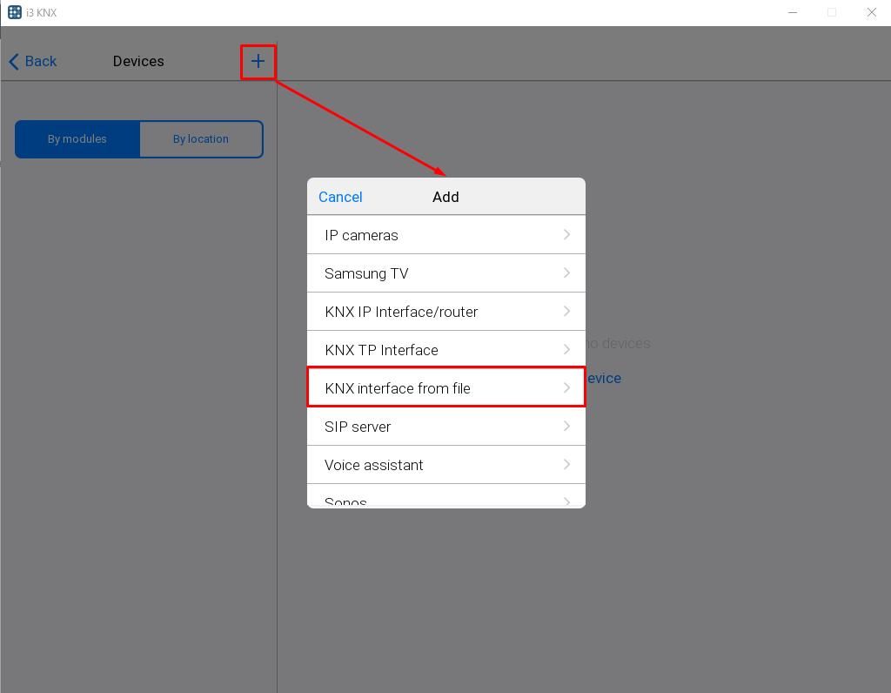Expand IP cameras chevron arrow
This screenshot has width=891, height=693.
coord(566,235)
